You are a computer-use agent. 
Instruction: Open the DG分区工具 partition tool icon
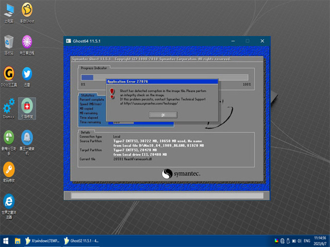(9, 77)
